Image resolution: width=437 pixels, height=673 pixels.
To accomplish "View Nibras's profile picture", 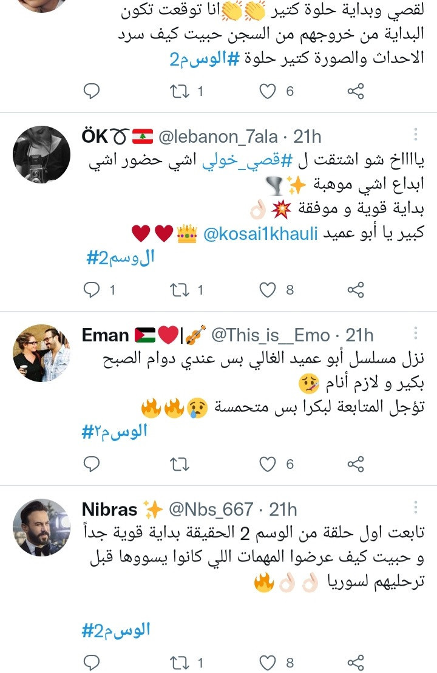I will pyautogui.click(x=41, y=527).
